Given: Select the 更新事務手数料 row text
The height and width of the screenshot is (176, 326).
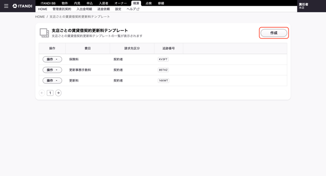Looking at the screenshot, I should pos(80,70).
